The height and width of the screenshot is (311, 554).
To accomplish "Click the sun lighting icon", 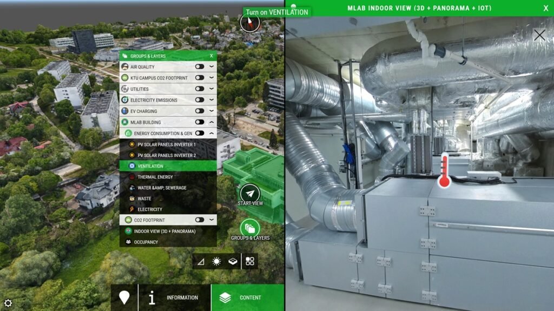I will click(x=216, y=261).
